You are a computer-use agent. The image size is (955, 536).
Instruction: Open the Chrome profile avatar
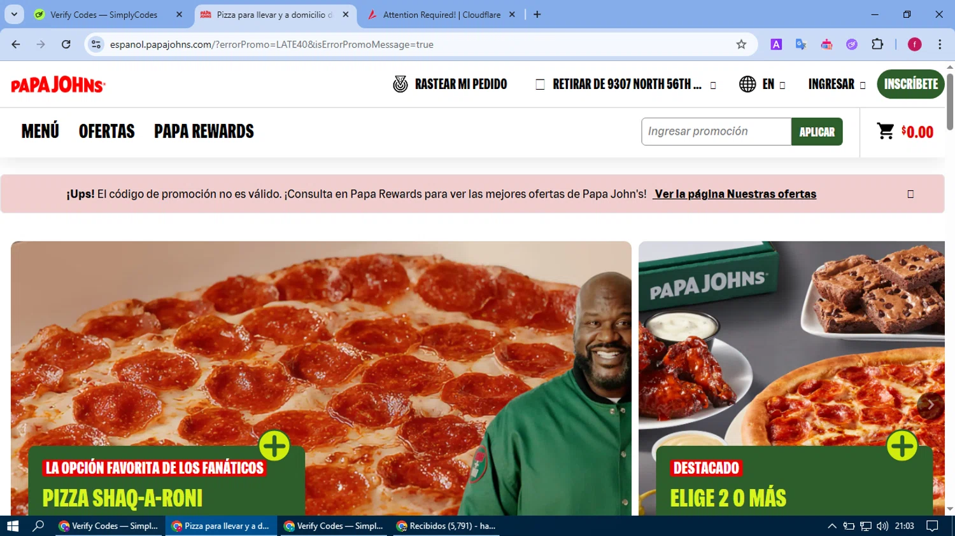pos(915,44)
